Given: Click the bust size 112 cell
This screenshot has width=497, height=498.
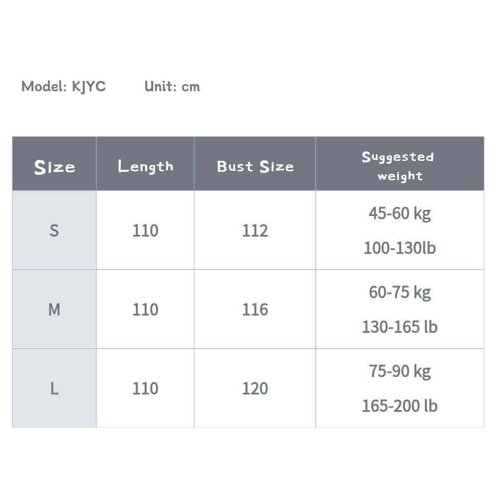Looking at the screenshot, I should [255, 230].
